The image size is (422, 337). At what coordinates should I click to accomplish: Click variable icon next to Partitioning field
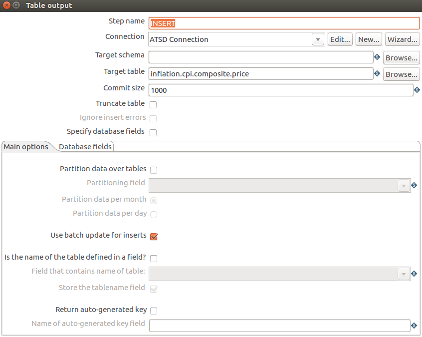pos(414,185)
